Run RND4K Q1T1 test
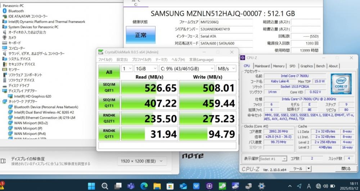Screen dimensions: 360x191 coord(109,133)
